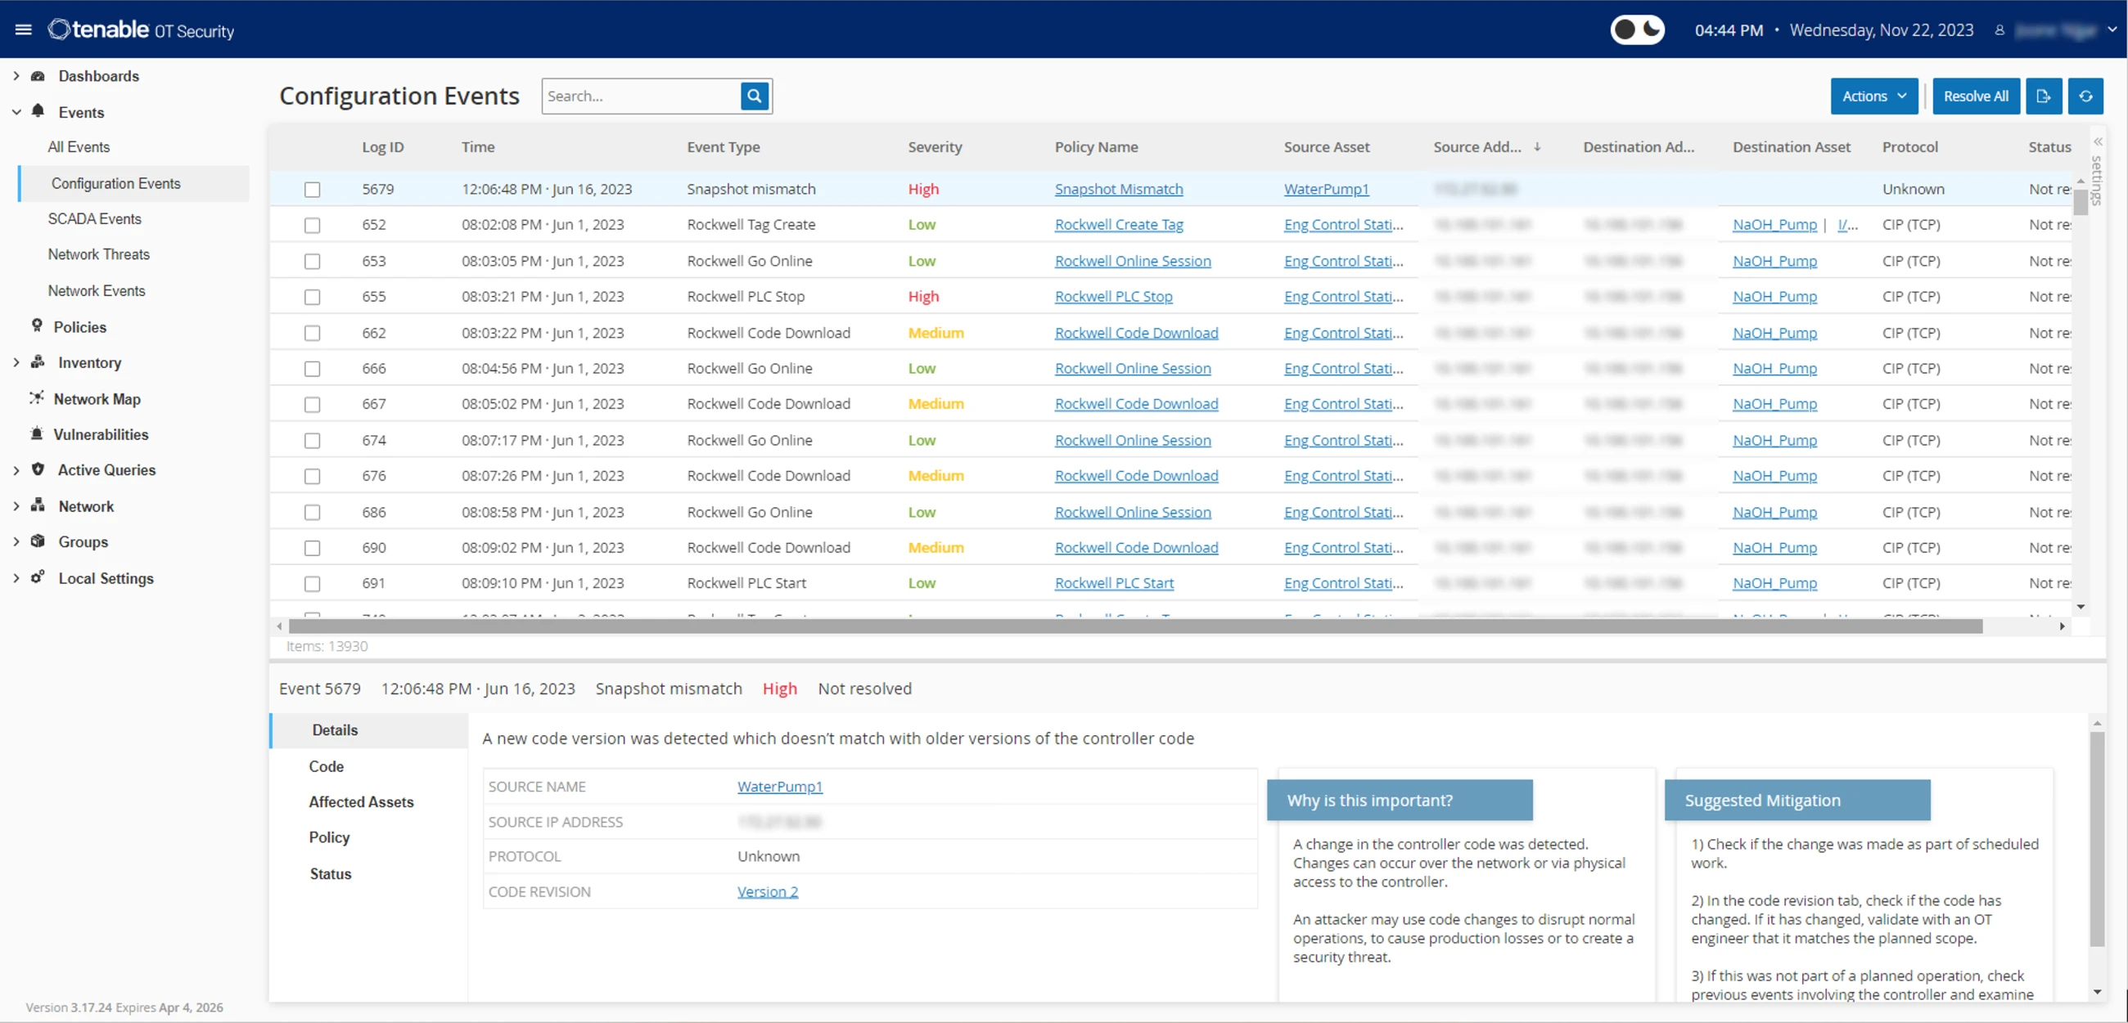Toggle dark mode switch

coord(1636,29)
